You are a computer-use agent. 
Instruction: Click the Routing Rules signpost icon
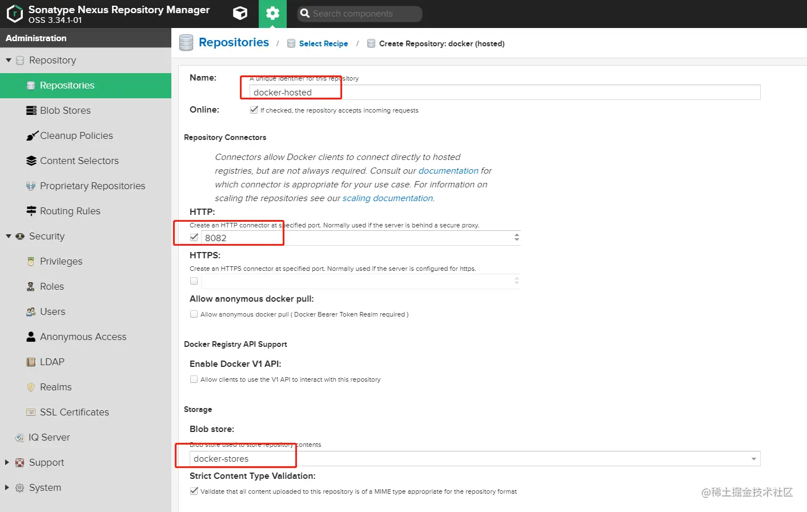(x=31, y=211)
